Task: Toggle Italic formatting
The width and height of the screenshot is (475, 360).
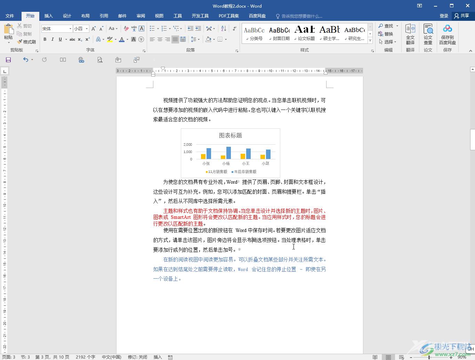Action: [x=53, y=39]
